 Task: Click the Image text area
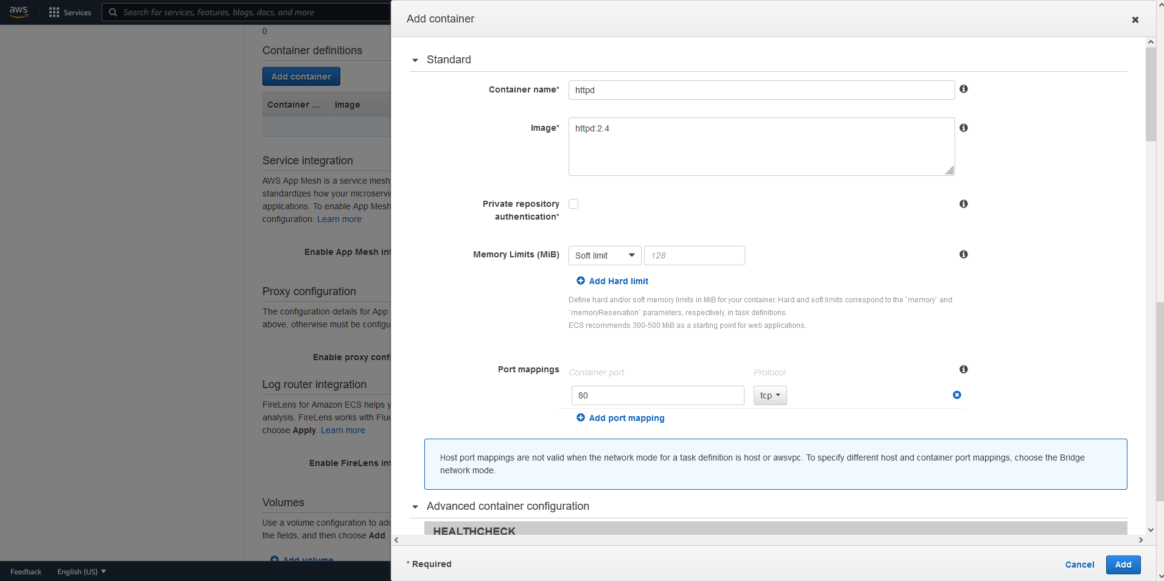click(762, 147)
